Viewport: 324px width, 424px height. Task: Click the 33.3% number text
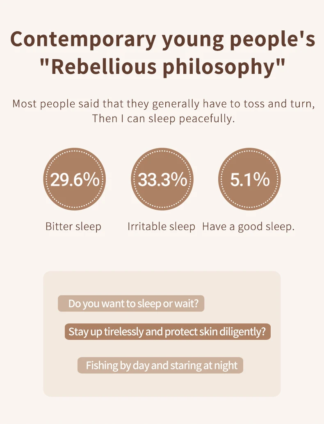tap(162, 179)
